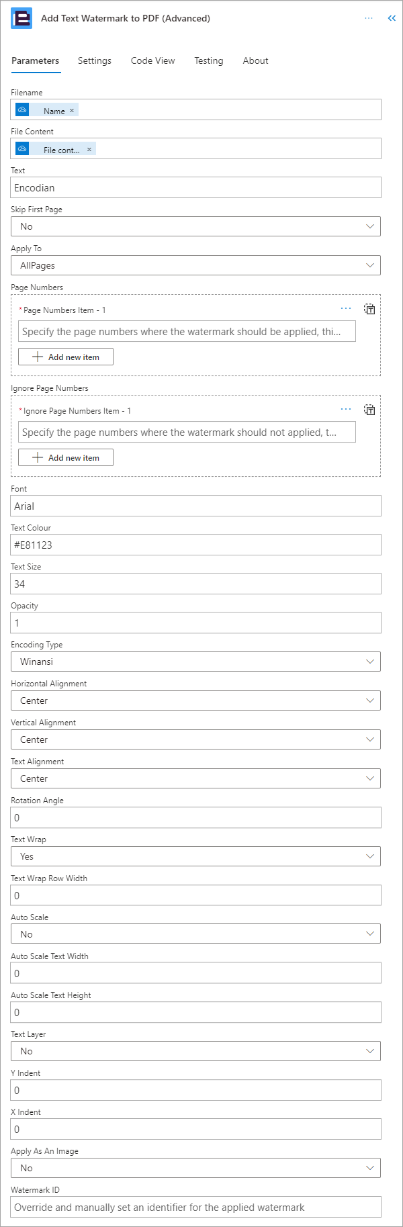Switch Page Numbers to array input icon

(x=369, y=309)
